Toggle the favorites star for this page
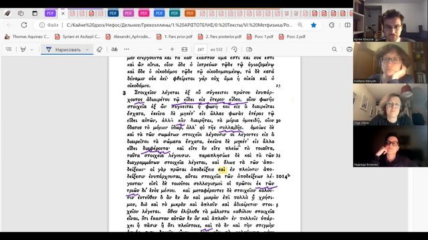The image size is (428, 240). (314, 25)
